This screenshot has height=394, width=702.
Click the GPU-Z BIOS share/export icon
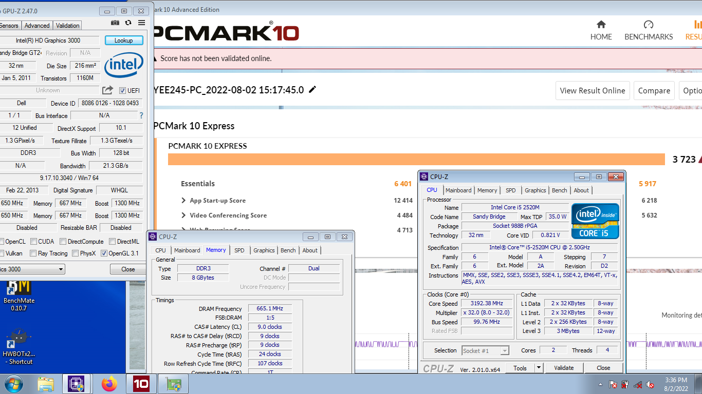[x=107, y=90]
